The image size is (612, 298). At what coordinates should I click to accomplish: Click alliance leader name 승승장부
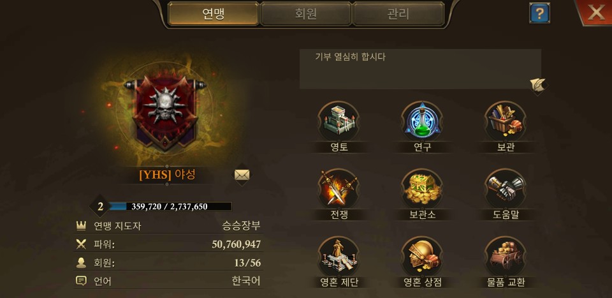point(241,226)
